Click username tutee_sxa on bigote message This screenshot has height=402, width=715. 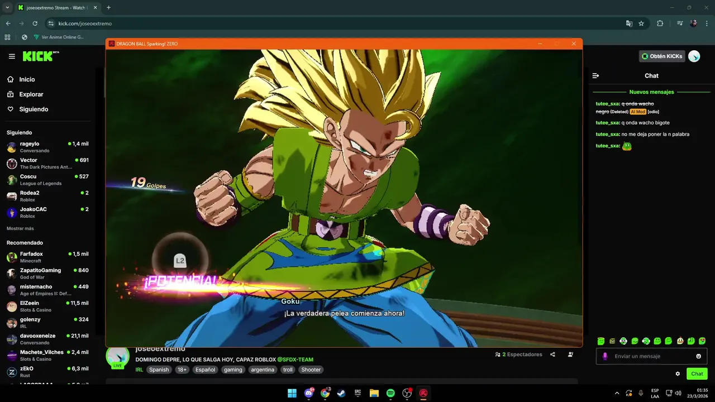coord(607,123)
